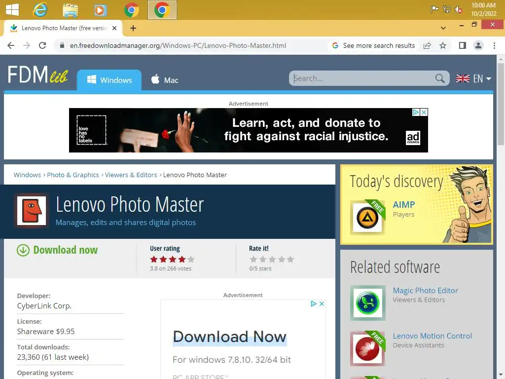Viewport: 505px width, 379px height.
Task: Open the network tray icon
Action: click(x=447, y=9)
